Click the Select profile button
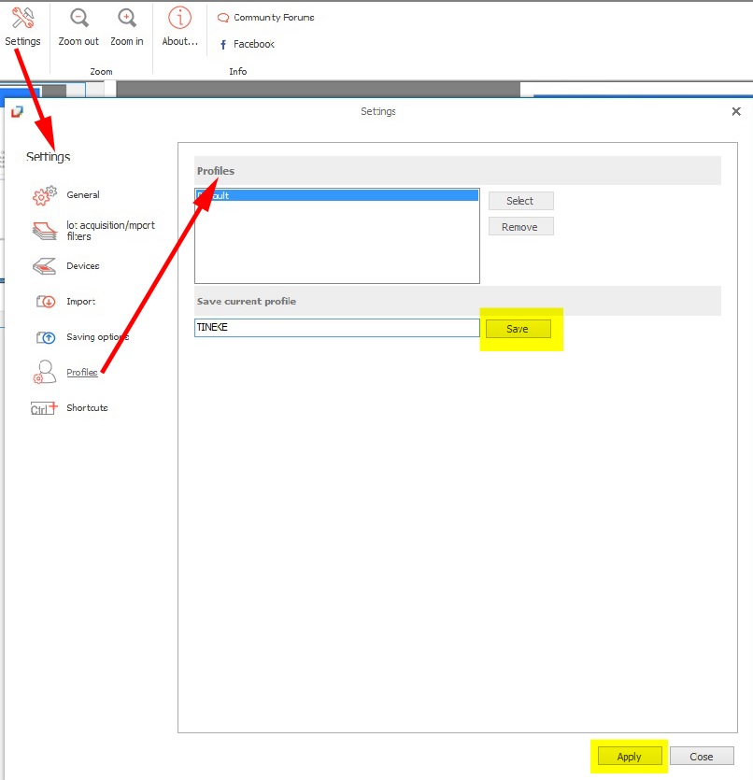 tap(520, 201)
